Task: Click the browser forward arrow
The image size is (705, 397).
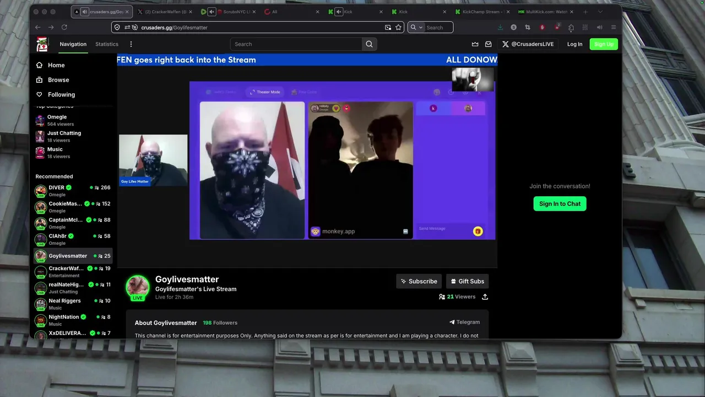Action: pos(51,27)
